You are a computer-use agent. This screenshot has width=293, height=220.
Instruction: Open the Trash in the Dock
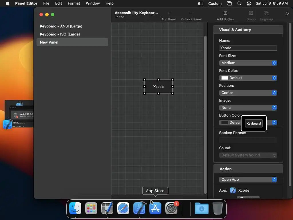click(x=218, y=208)
